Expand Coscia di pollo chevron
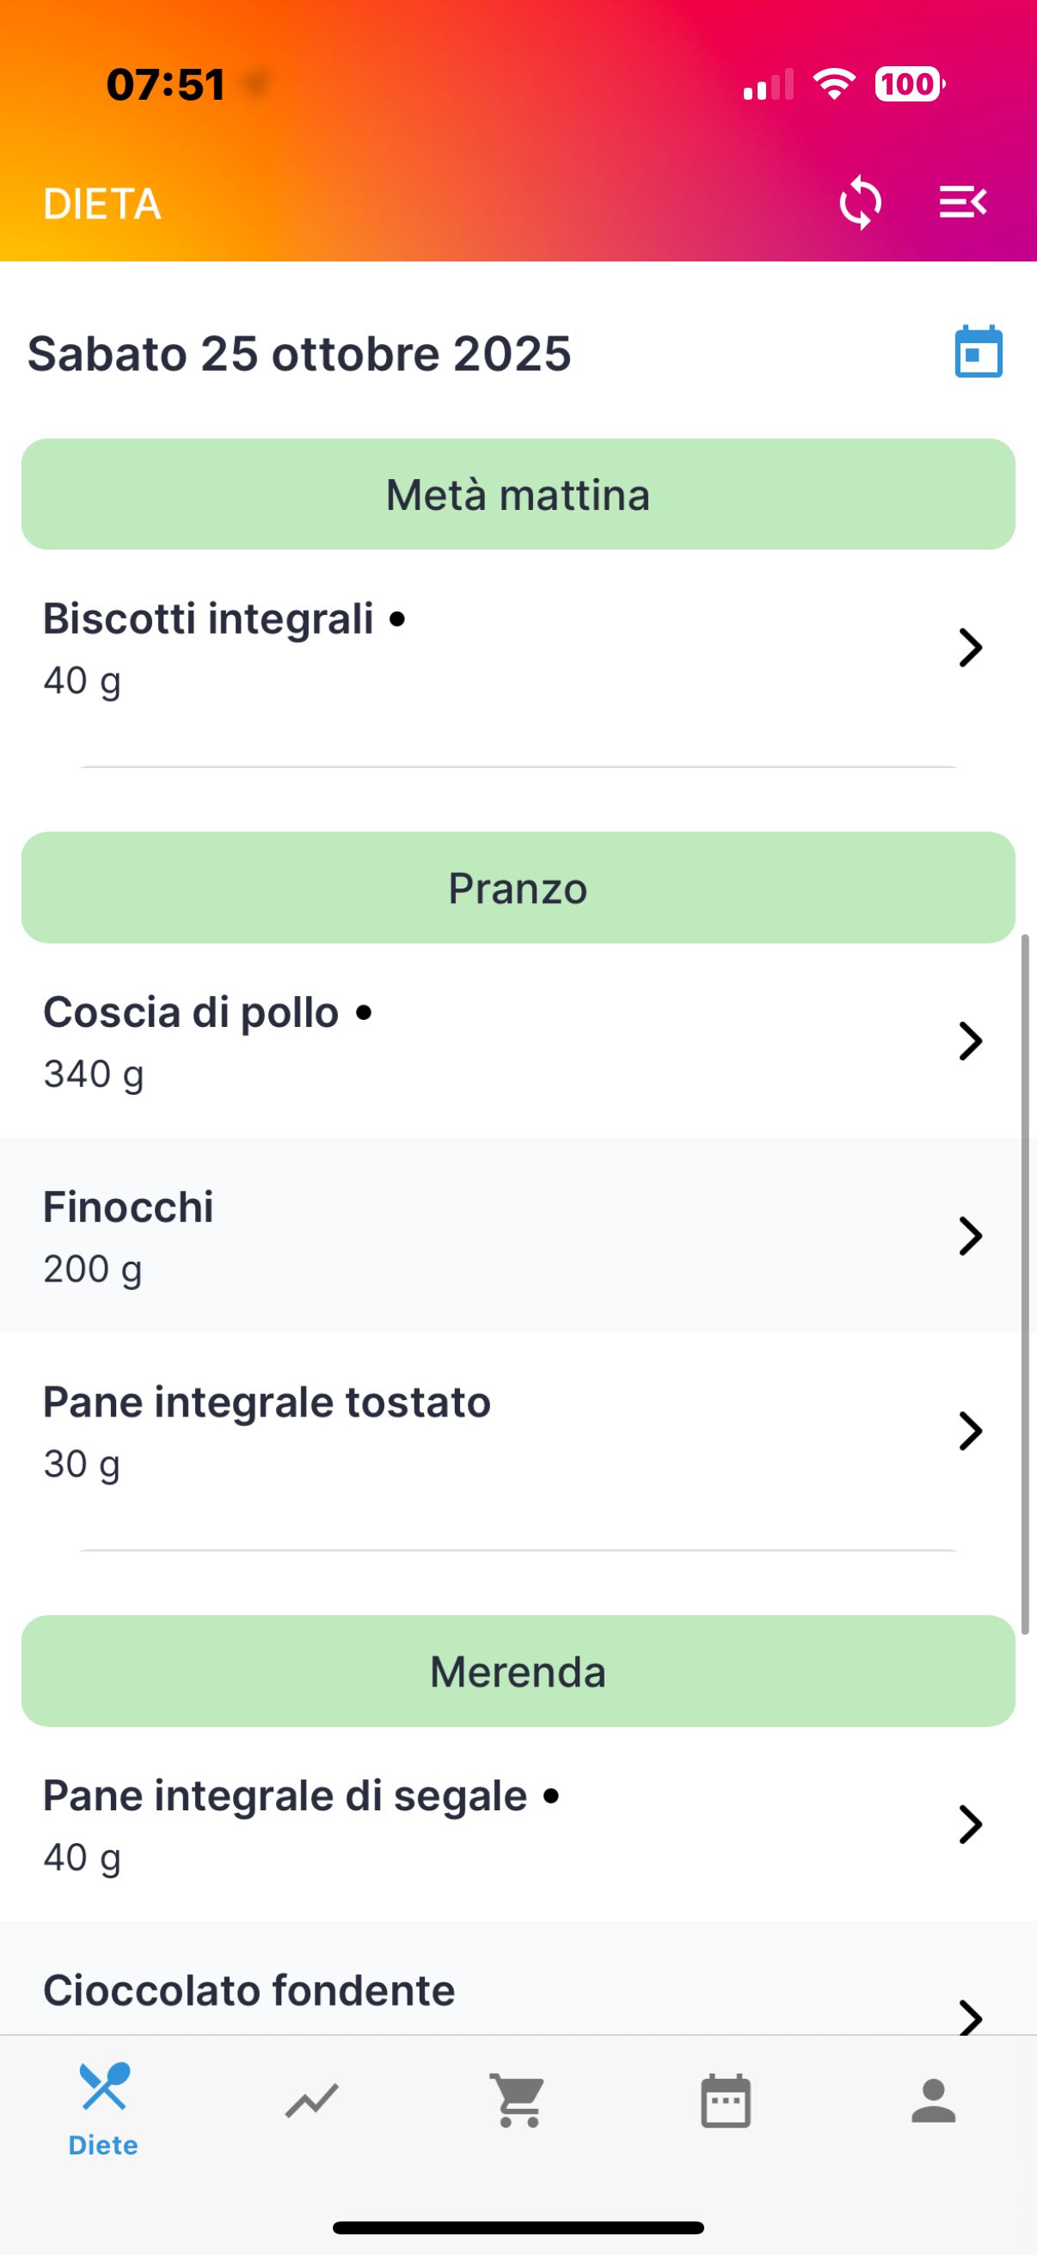 point(970,1041)
